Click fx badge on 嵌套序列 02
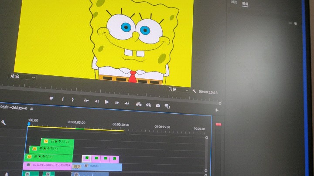Viewport: 314px width, 176px height. 34,149
